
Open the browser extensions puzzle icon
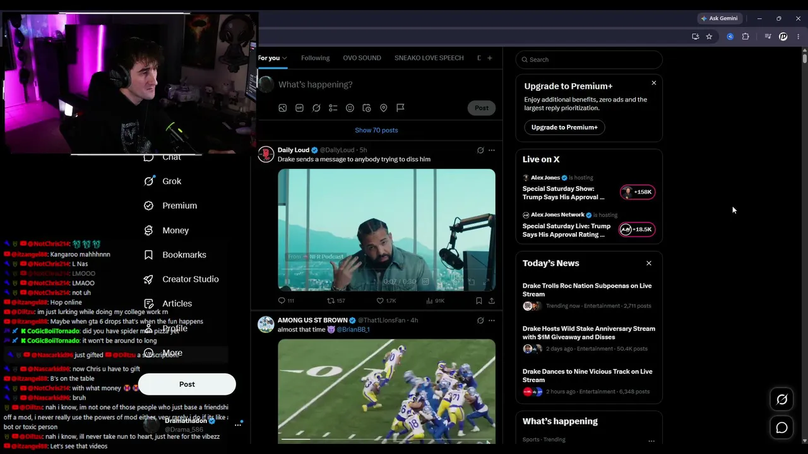746,37
